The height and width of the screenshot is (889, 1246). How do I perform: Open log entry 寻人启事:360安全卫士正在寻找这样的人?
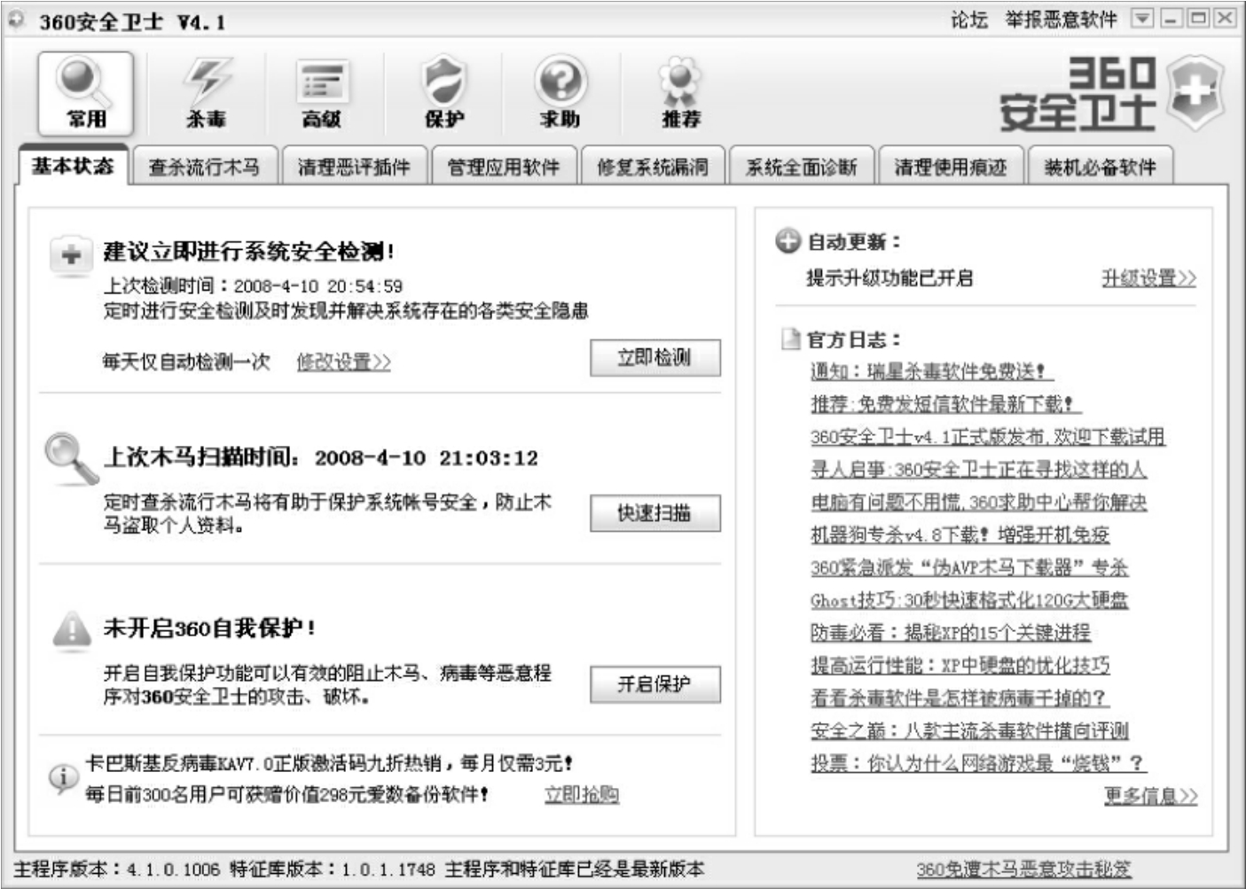point(977,470)
